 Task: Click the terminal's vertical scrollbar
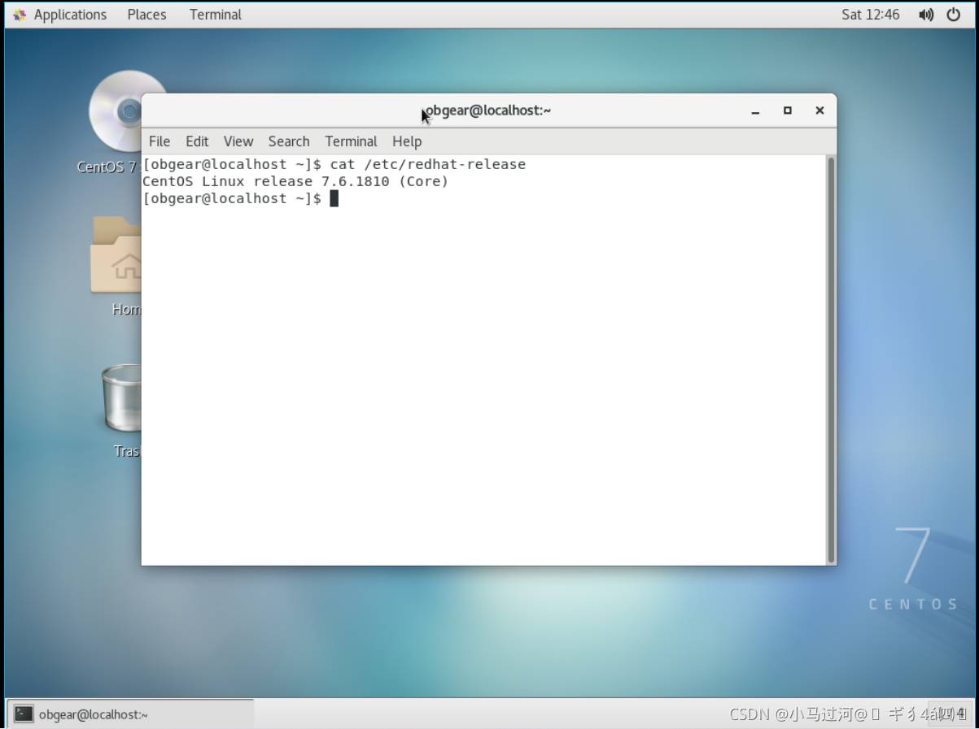tap(831, 358)
